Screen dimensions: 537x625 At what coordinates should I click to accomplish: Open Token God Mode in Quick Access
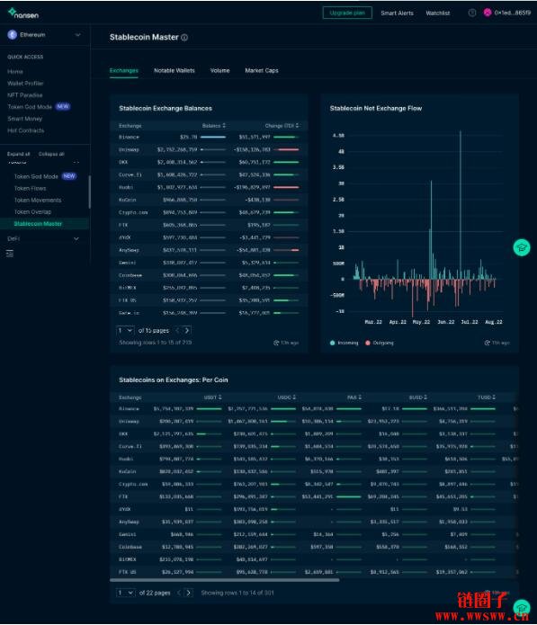pyautogui.click(x=30, y=107)
